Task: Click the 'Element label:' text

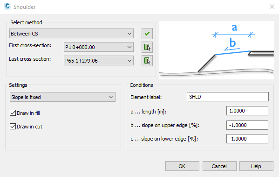Action: pos(146,97)
